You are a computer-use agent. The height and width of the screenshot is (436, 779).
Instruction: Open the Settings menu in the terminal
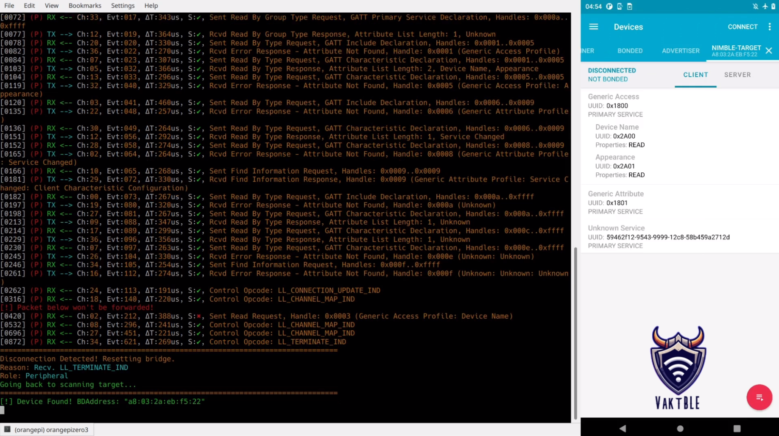point(123,6)
